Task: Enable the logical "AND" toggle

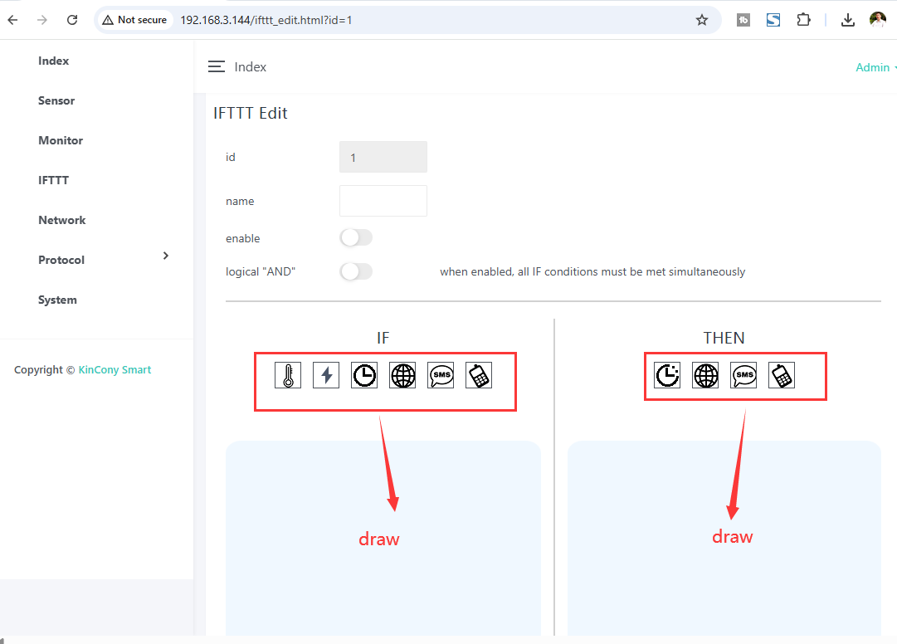Action: 356,271
